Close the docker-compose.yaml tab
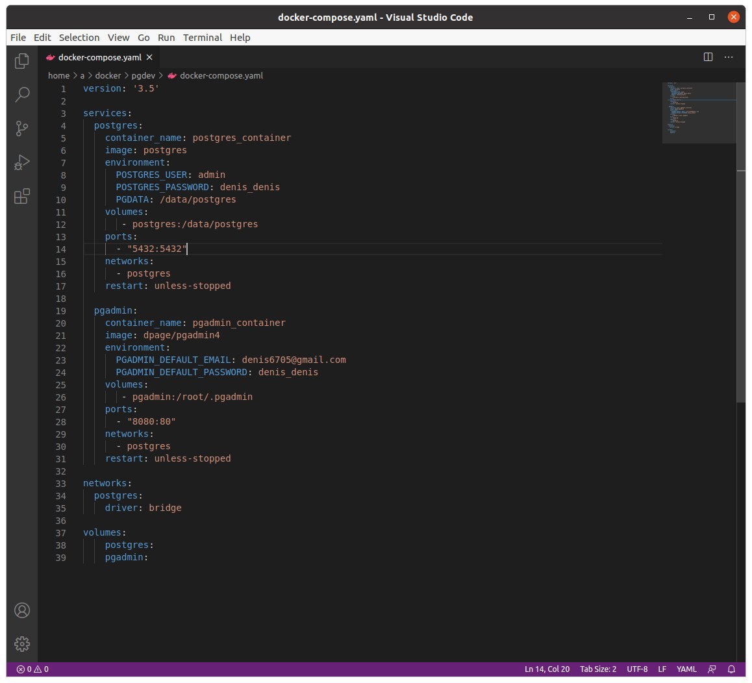The height and width of the screenshot is (683, 752). pyautogui.click(x=149, y=57)
